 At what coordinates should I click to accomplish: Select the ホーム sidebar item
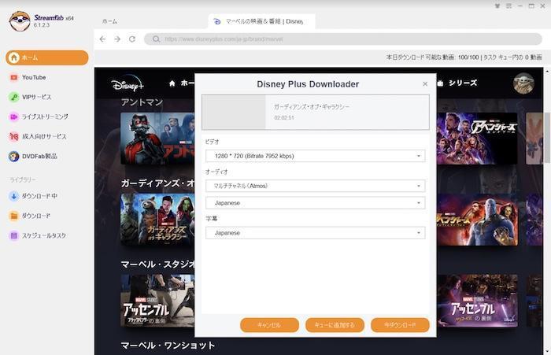point(47,57)
